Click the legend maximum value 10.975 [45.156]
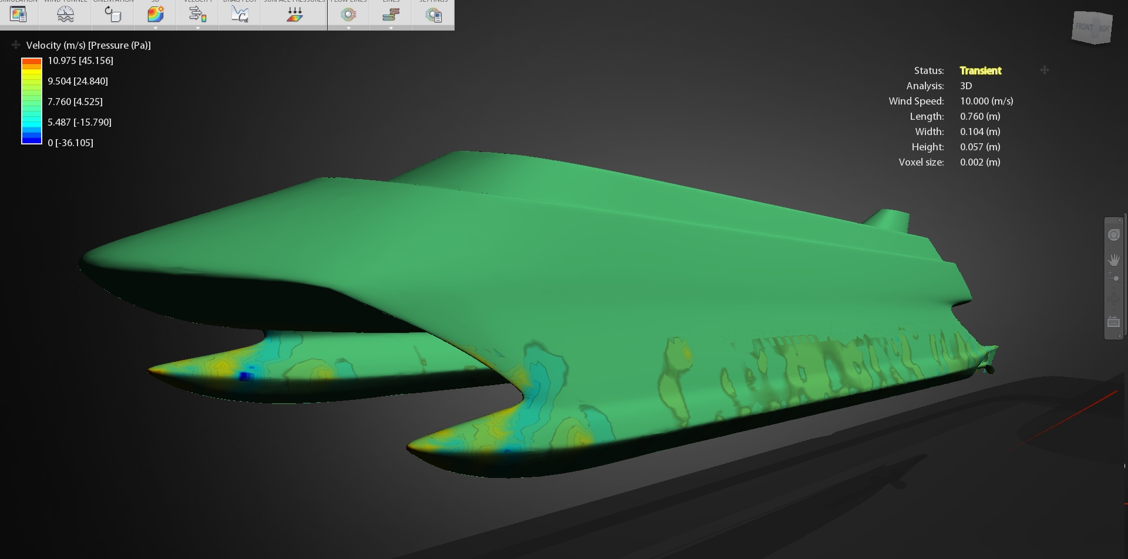This screenshot has width=1128, height=559. click(80, 60)
